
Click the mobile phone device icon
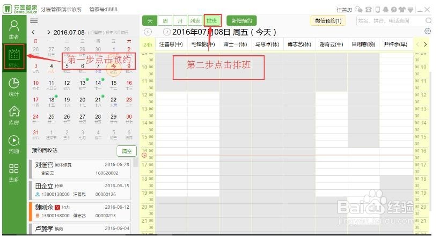tap(378, 10)
